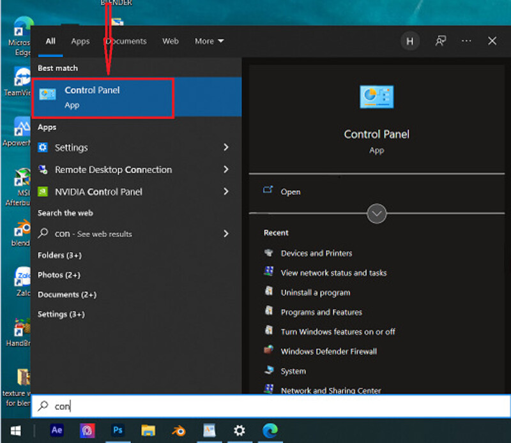Open the More dropdown filter

(x=210, y=41)
